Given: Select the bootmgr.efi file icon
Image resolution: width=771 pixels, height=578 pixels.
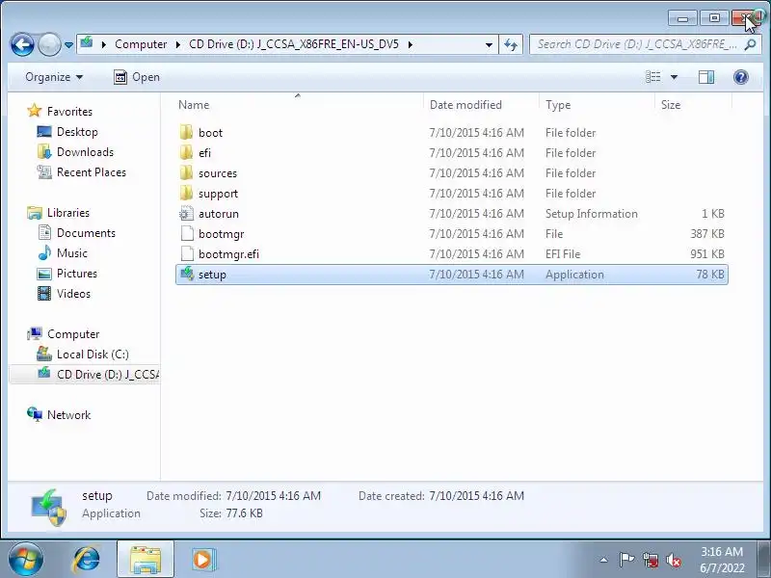Looking at the screenshot, I should (187, 253).
